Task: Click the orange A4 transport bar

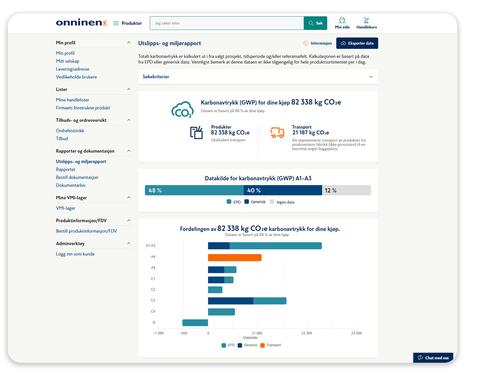Action: coord(235,257)
